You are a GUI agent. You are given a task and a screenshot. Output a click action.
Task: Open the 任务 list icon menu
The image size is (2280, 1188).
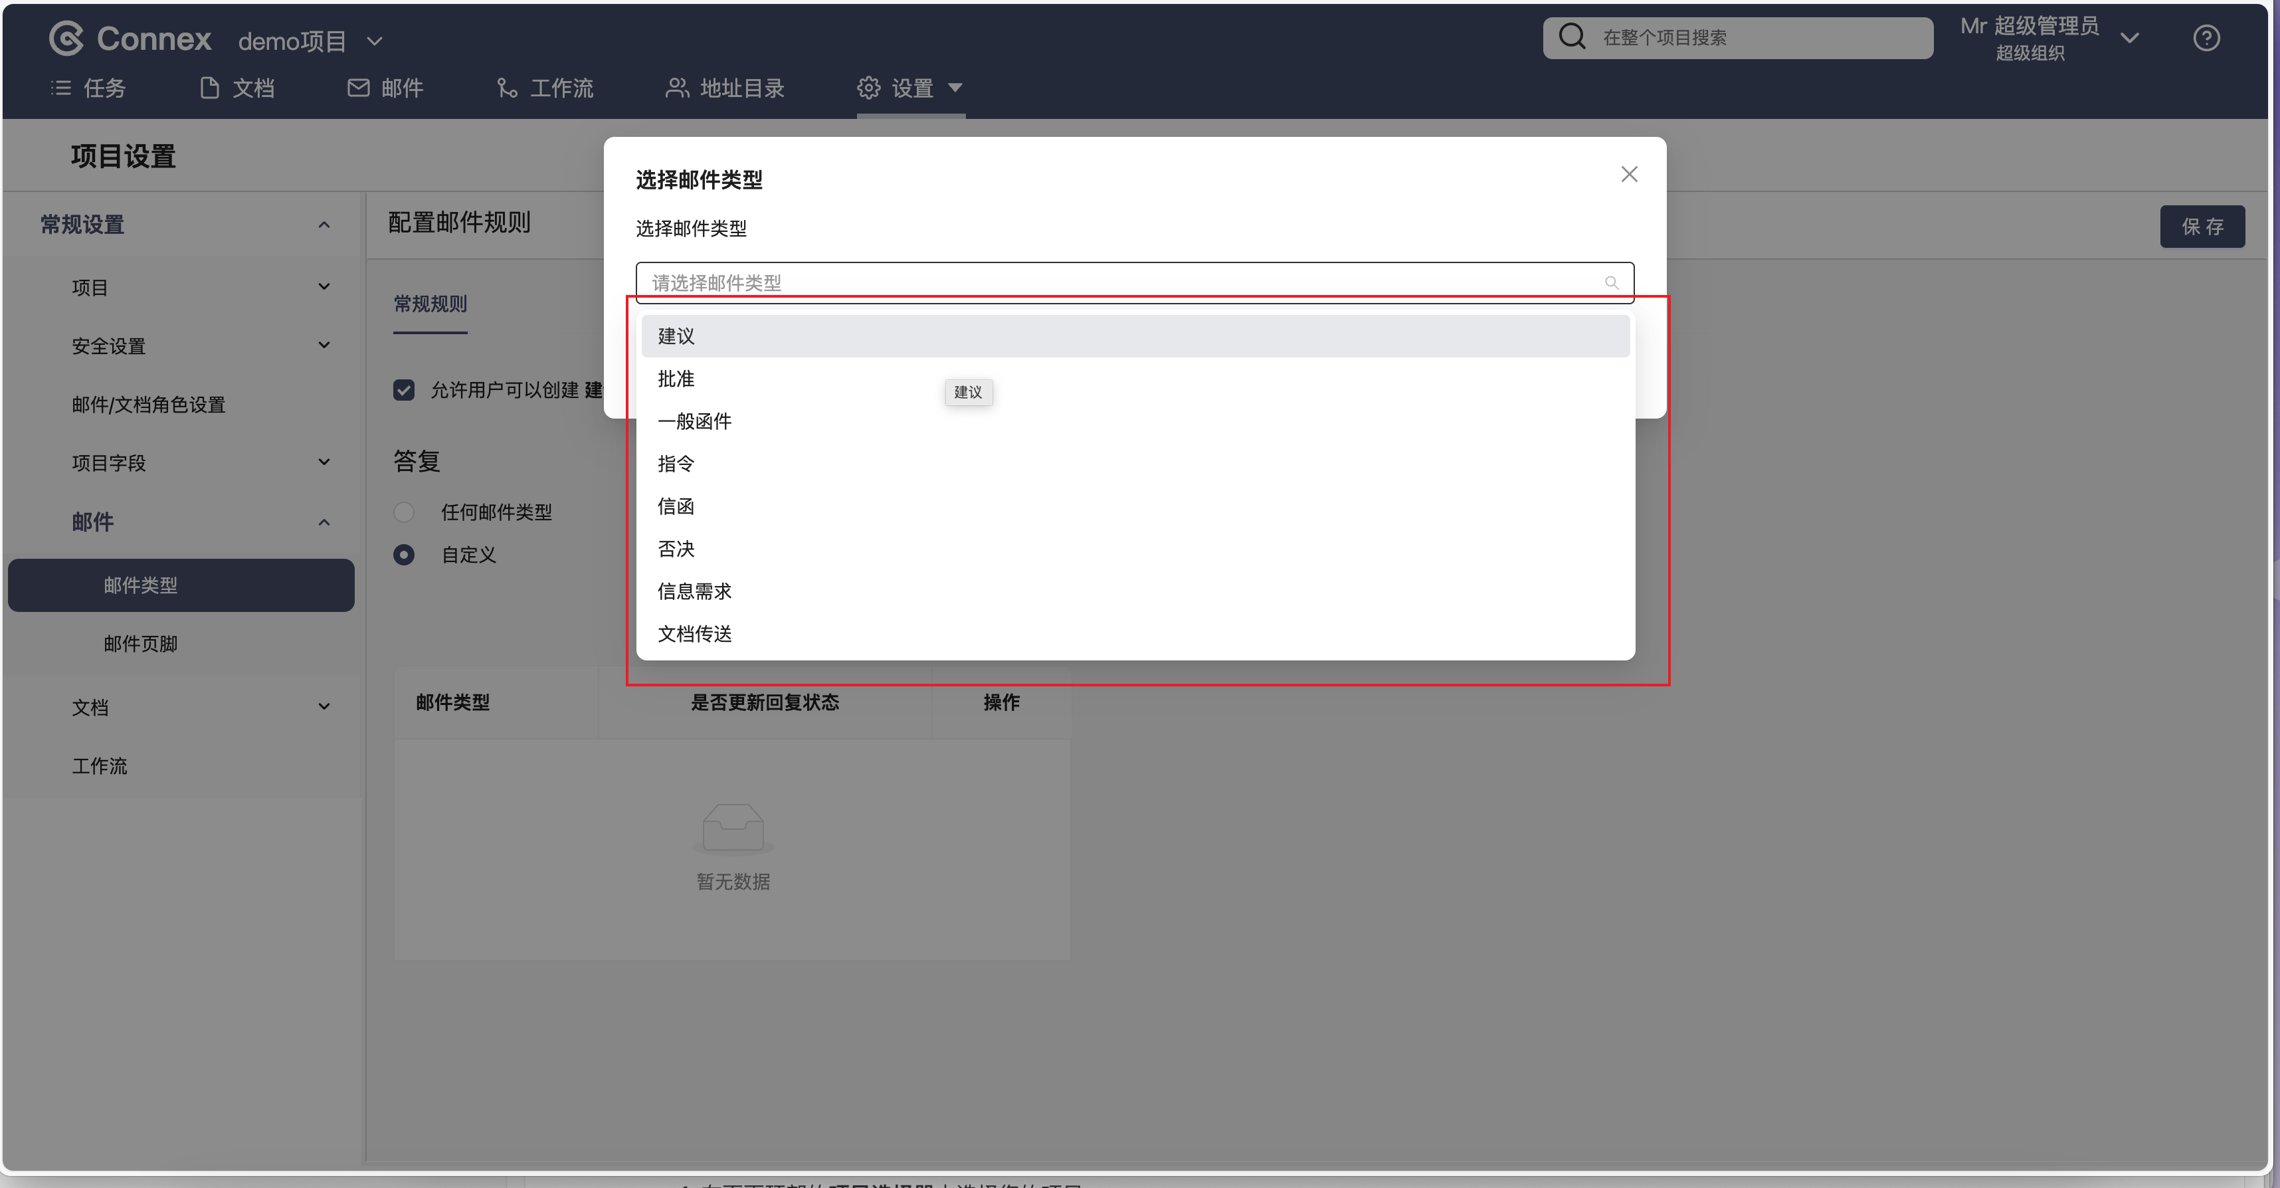(x=88, y=88)
